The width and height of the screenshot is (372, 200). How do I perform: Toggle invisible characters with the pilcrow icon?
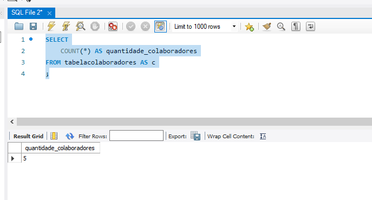(296, 27)
